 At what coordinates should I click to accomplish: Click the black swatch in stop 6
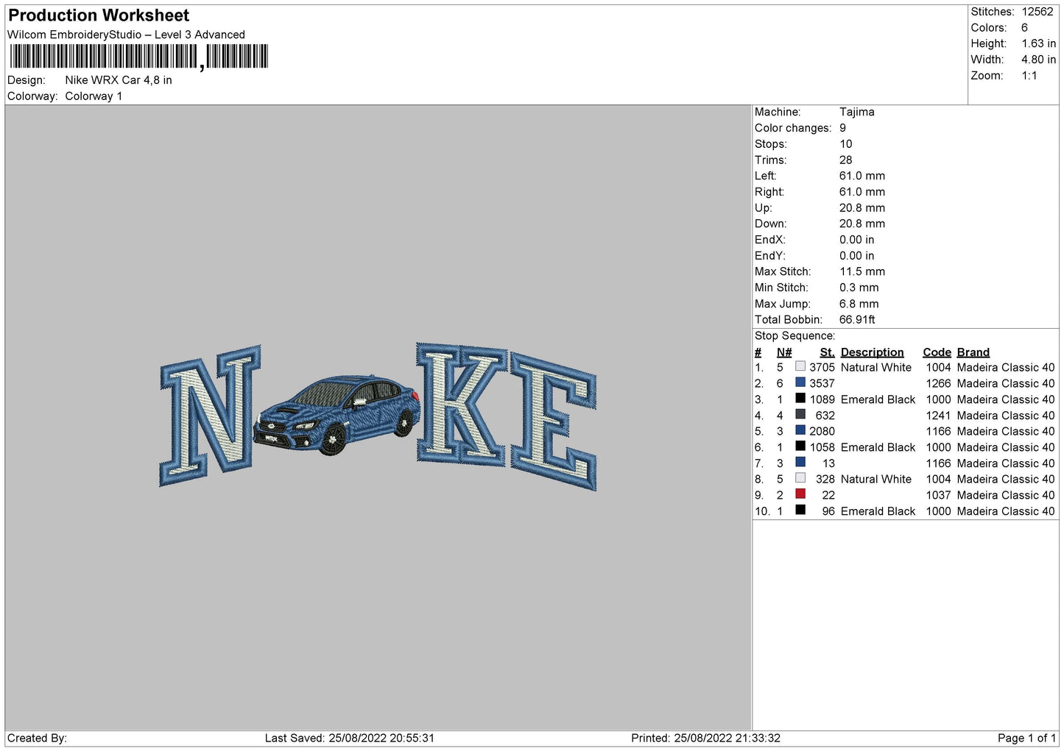point(800,446)
